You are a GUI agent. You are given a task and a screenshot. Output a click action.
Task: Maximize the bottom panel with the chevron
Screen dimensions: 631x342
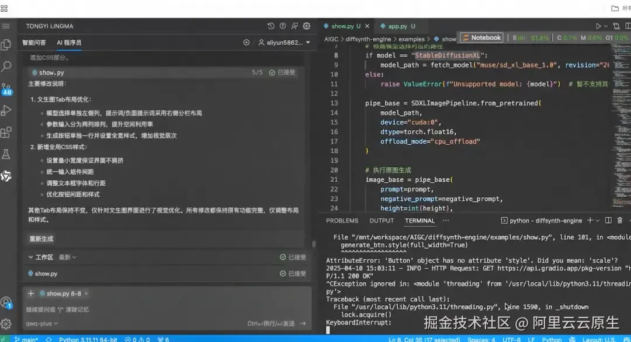(x=629, y=220)
